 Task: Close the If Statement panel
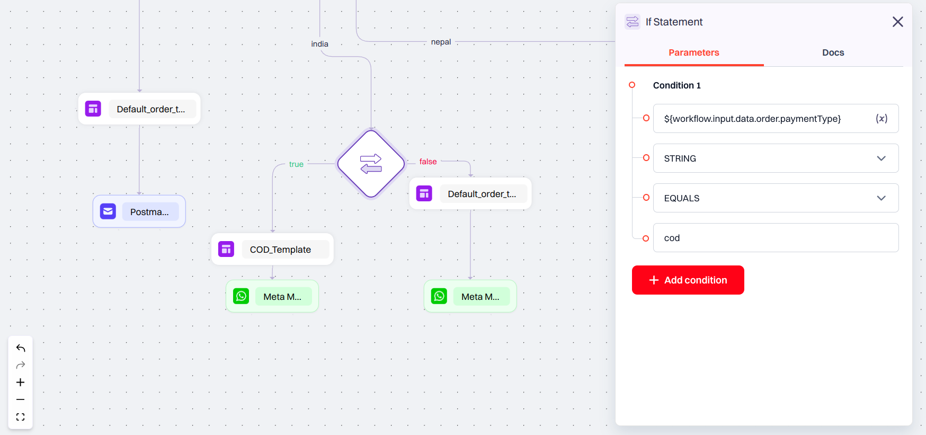(x=897, y=22)
